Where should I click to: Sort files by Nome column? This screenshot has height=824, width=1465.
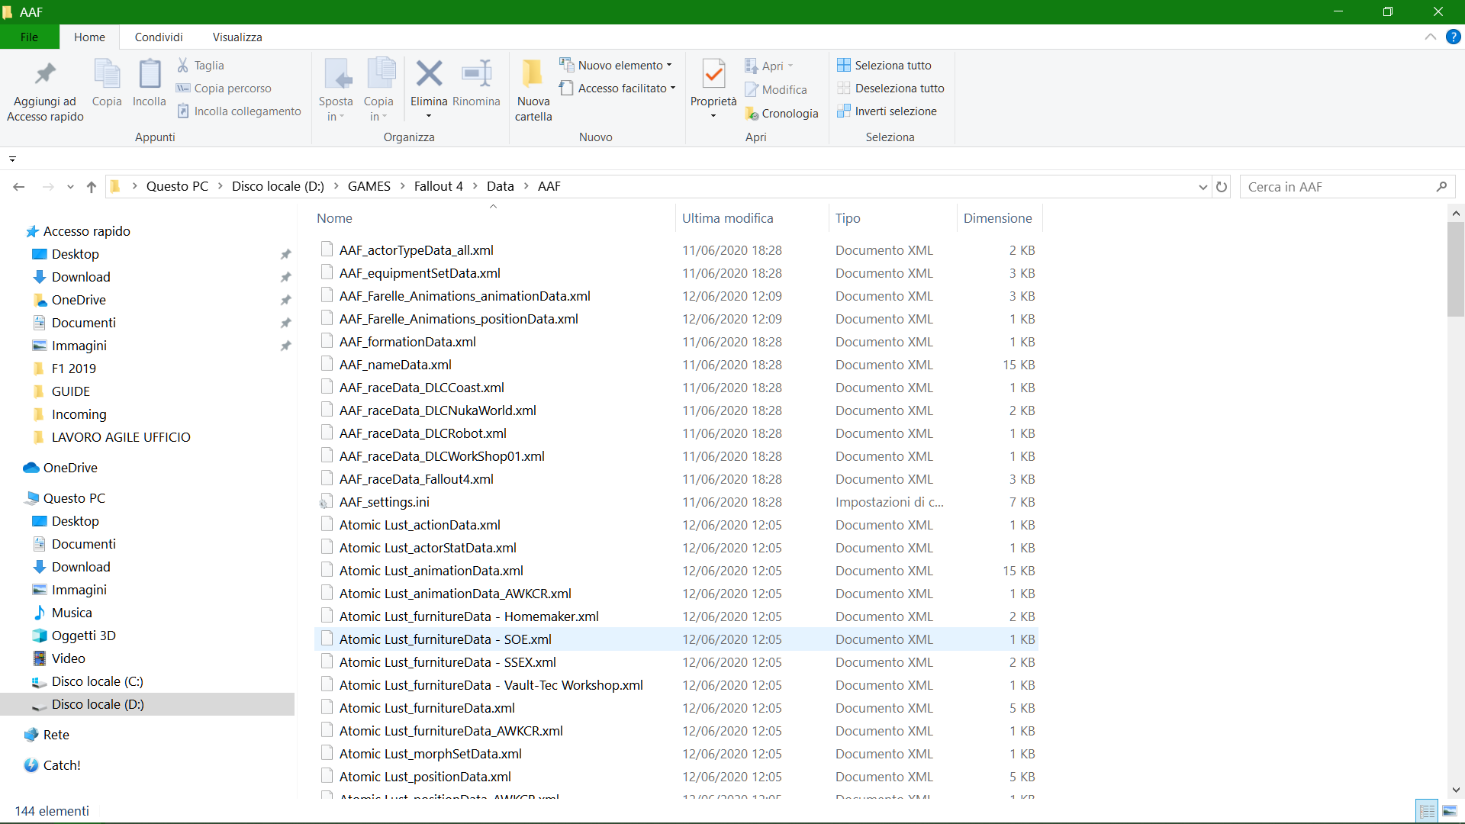(x=334, y=218)
